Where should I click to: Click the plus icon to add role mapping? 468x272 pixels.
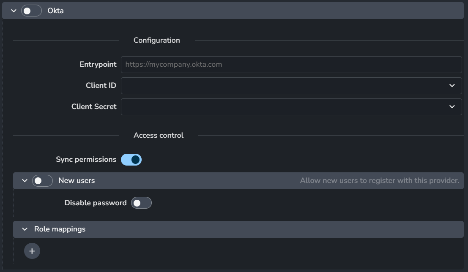(32, 251)
